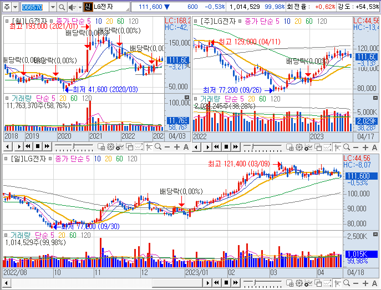381x290 pixels.
Task: Select cursor arrow tool in daily chart toolbar
Action: (x=338, y=283)
